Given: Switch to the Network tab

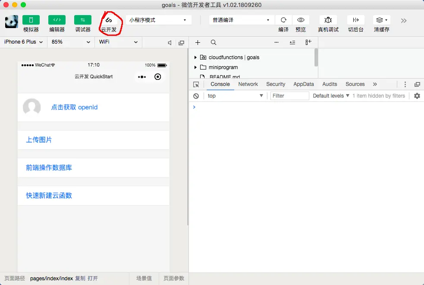Looking at the screenshot, I should coord(248,84).
